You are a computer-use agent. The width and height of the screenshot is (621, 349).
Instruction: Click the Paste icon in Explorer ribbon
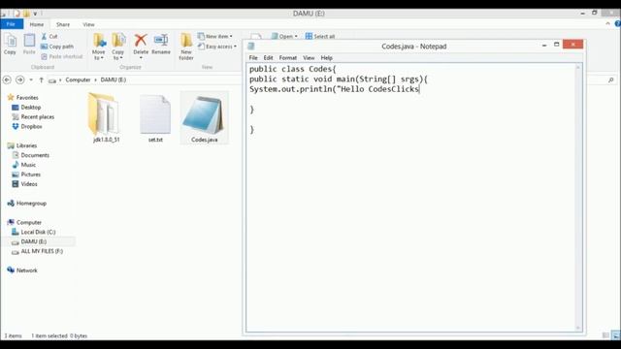[29, 45]
